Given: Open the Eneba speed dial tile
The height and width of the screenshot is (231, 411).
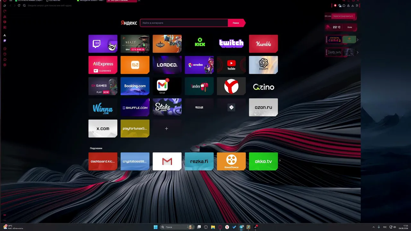Looking at the screenshot, I should pos(199,65).
